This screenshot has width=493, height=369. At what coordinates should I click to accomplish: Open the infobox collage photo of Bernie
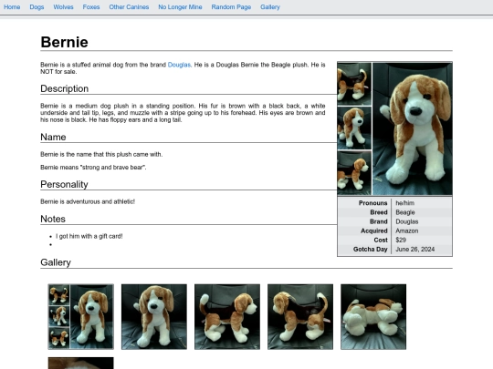[x=394, y=128]
